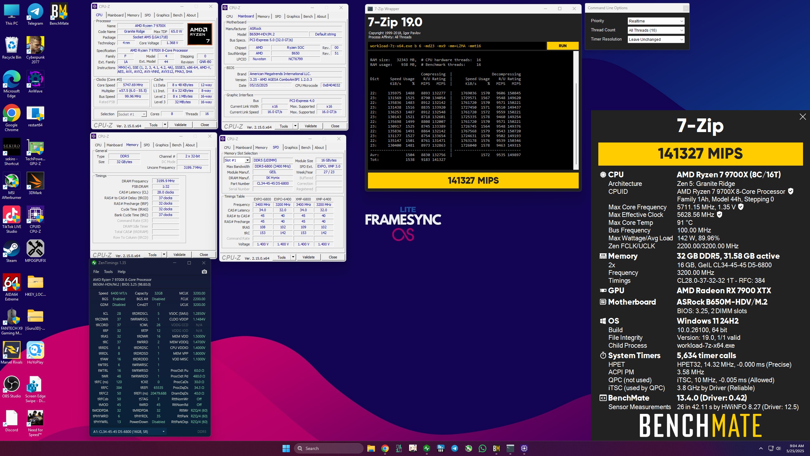Open the Timer Resolution dropdown

click(656, 40)
